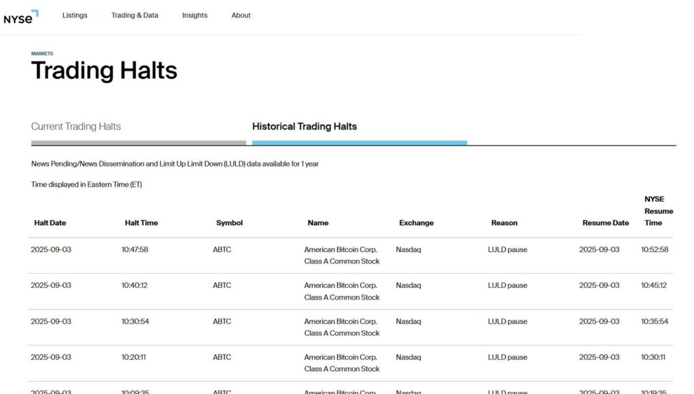694x394 pixels.
Task: Click the Halt Time column header
Action: coord(141,223)
